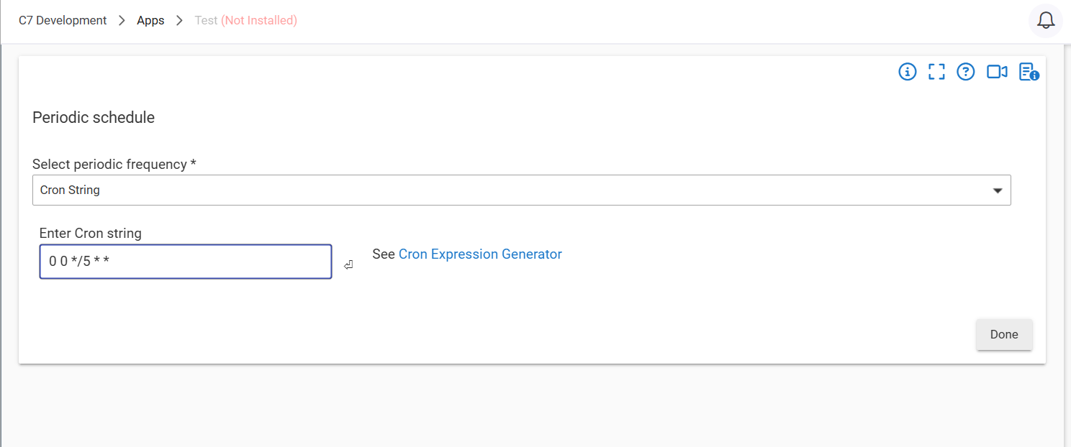Screen dimensions: 1071x447
Task: Go to C7 Development breadcrumb
Action: coord(63,21)
